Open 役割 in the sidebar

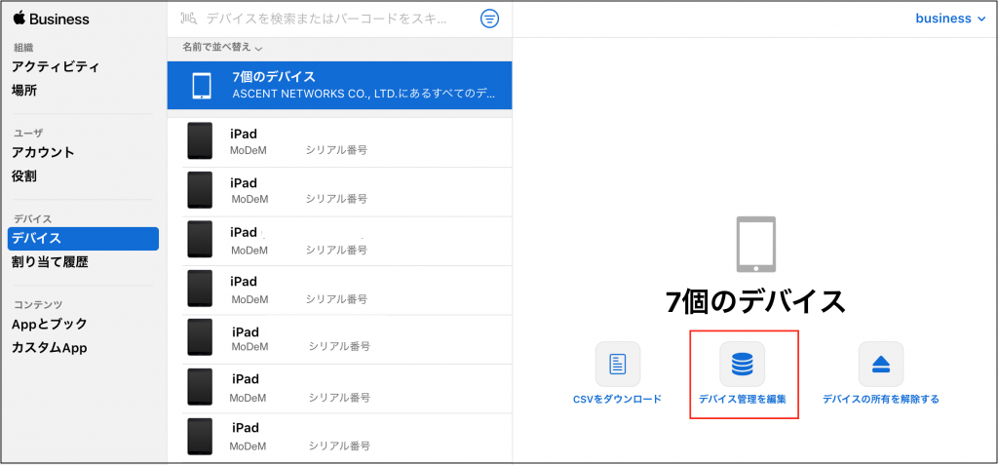(x=24, y=176)
